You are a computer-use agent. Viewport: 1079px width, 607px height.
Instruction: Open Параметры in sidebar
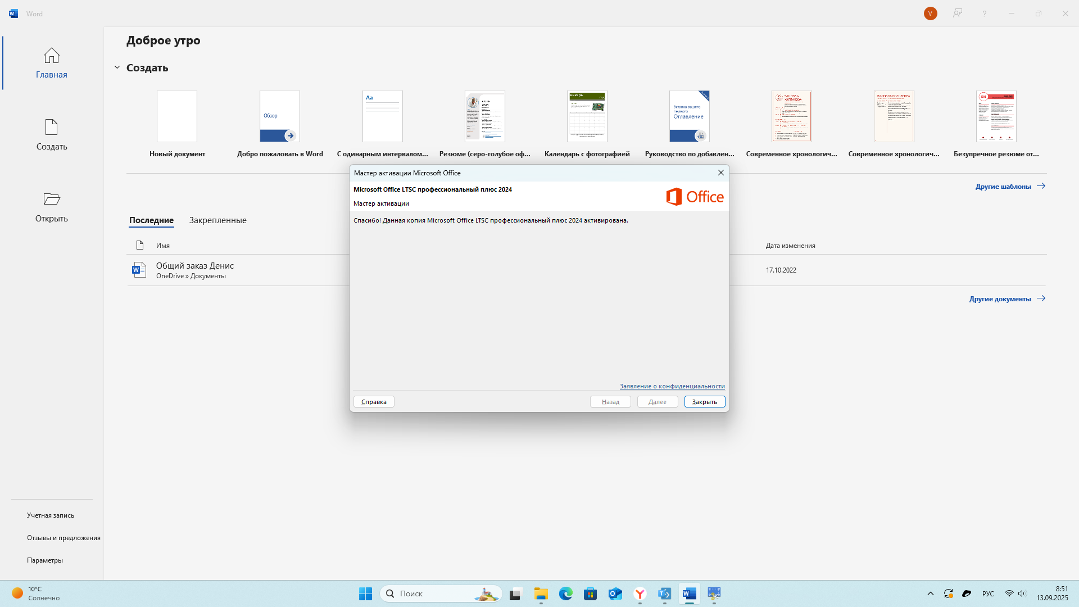pyautogui.click(x=45, y=560)
